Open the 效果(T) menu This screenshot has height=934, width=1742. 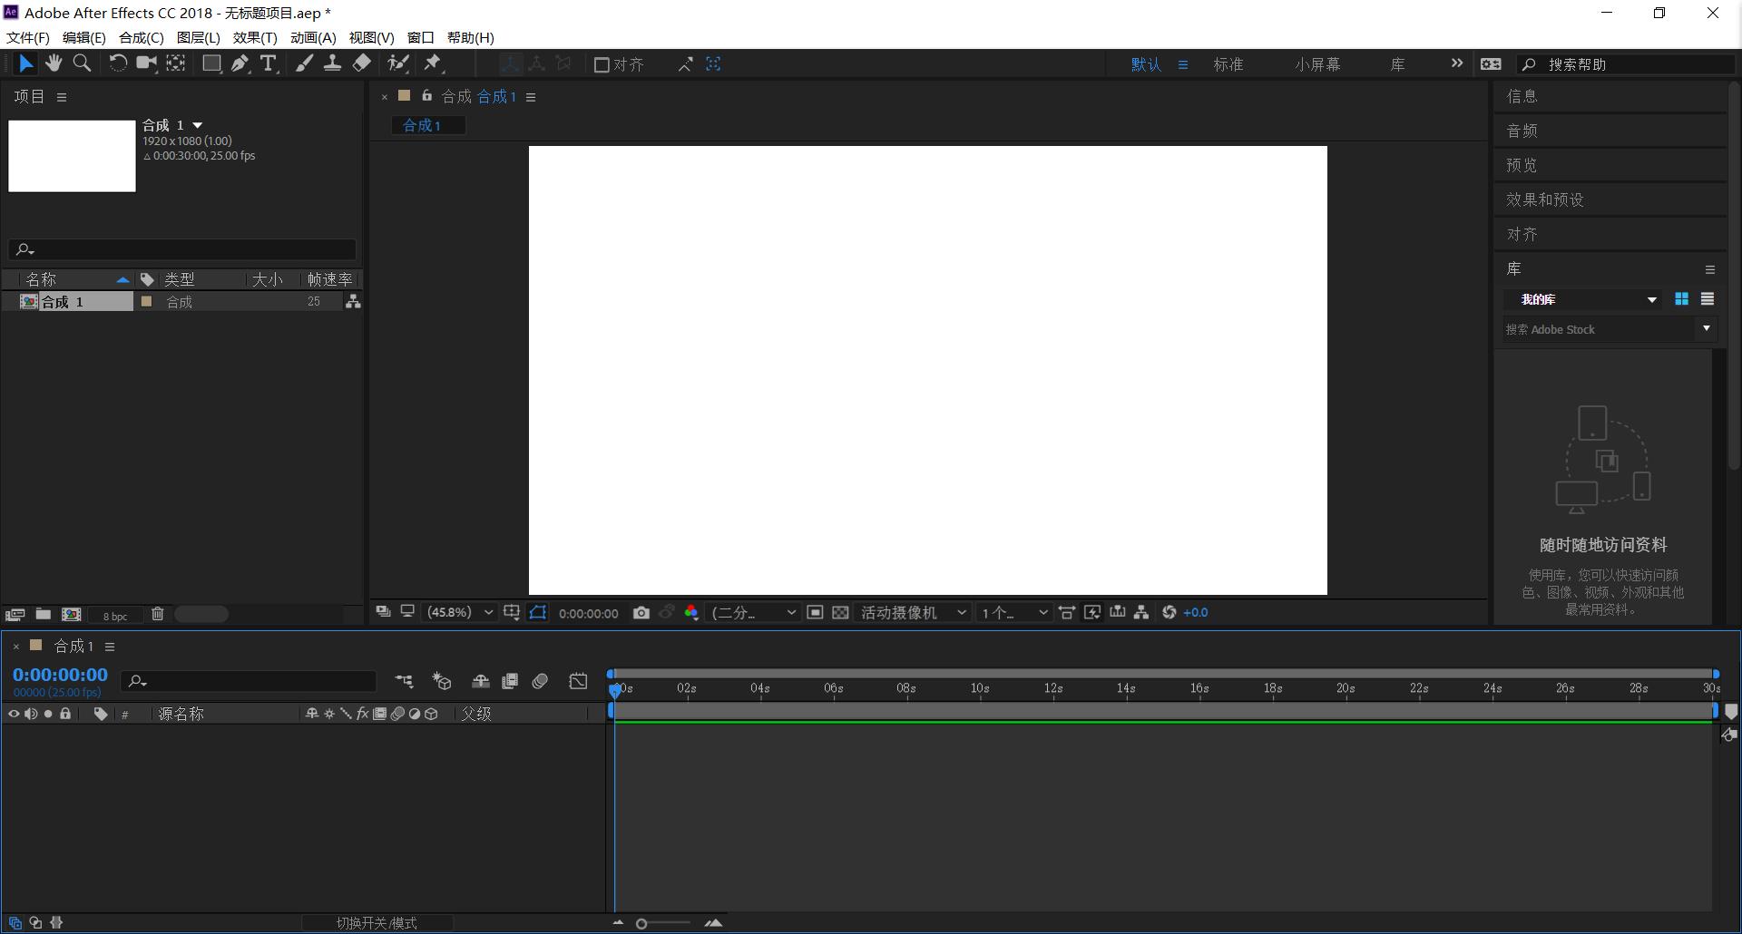coord(255,37)
